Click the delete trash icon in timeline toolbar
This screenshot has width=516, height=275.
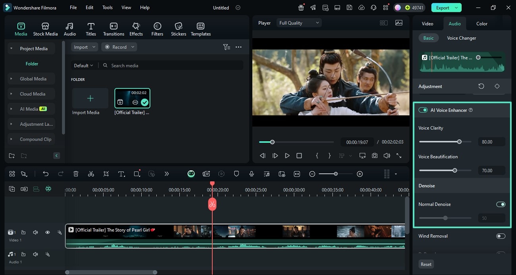76,174
